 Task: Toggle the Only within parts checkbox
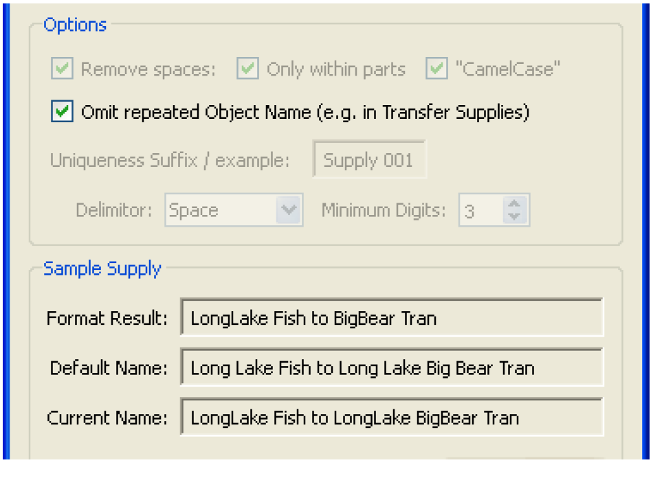point(247,69)
